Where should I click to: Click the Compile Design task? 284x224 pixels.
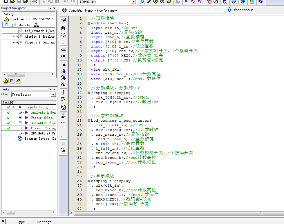[x=37, y=107]
